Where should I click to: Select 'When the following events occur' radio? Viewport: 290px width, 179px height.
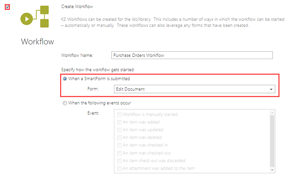(65, 103)
